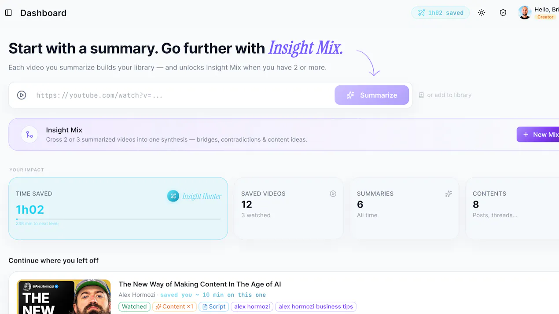Click the 'Hello, Bri' greeting
The image size is (559, 314).
pyautogui.click(x=547, y=9)
